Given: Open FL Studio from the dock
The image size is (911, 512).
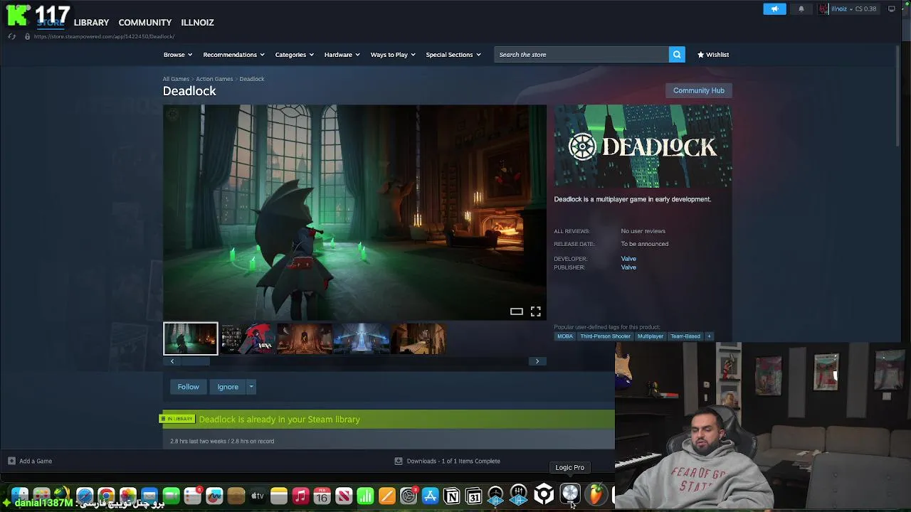Looking at the screenshot, I should tap(596, 494).
